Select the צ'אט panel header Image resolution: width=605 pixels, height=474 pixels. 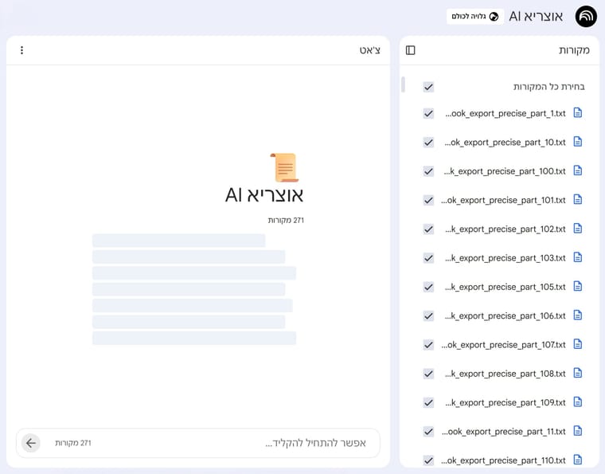click(x=369, y=50)
